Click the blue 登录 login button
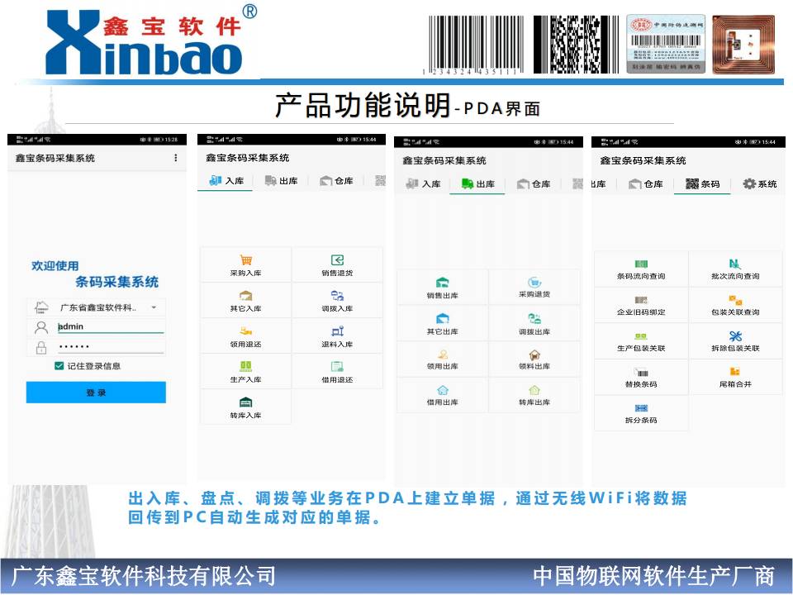 click(x=96, y=392)
